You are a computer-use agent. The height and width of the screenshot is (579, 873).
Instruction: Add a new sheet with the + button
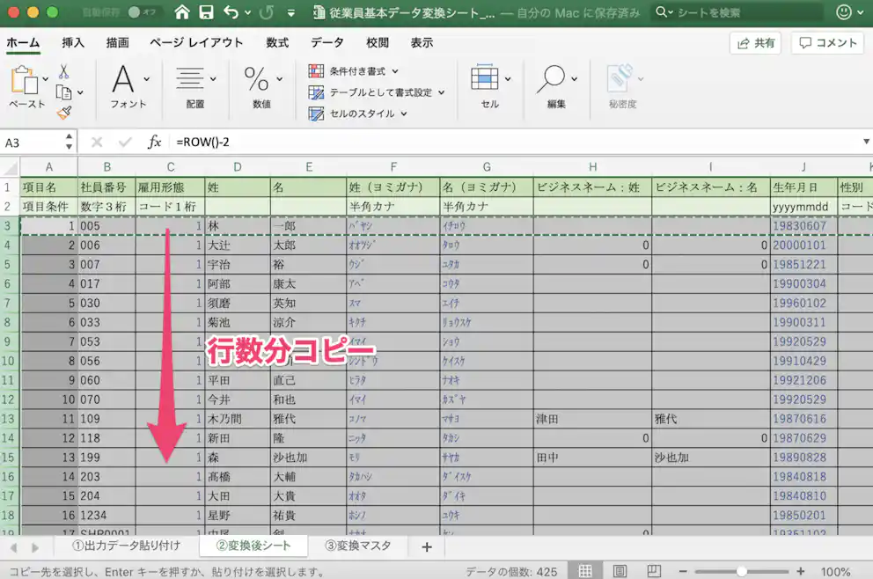pyautogui.click(x=426, y=546)
